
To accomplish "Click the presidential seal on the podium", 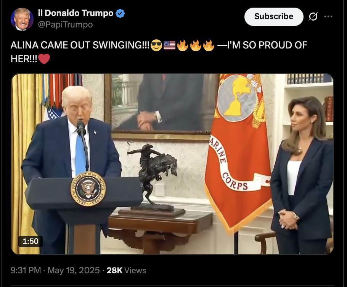I will (x=88, y=189).
